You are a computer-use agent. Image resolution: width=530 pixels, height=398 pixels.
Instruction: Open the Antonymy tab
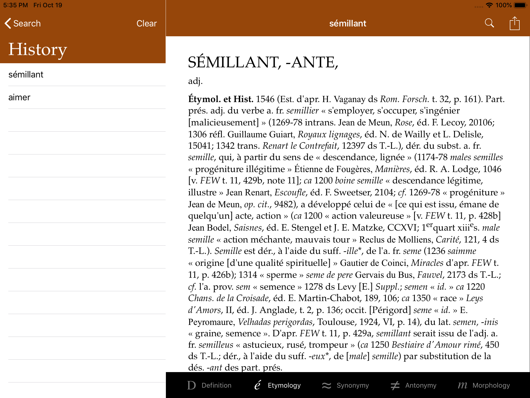coord(421,385)
